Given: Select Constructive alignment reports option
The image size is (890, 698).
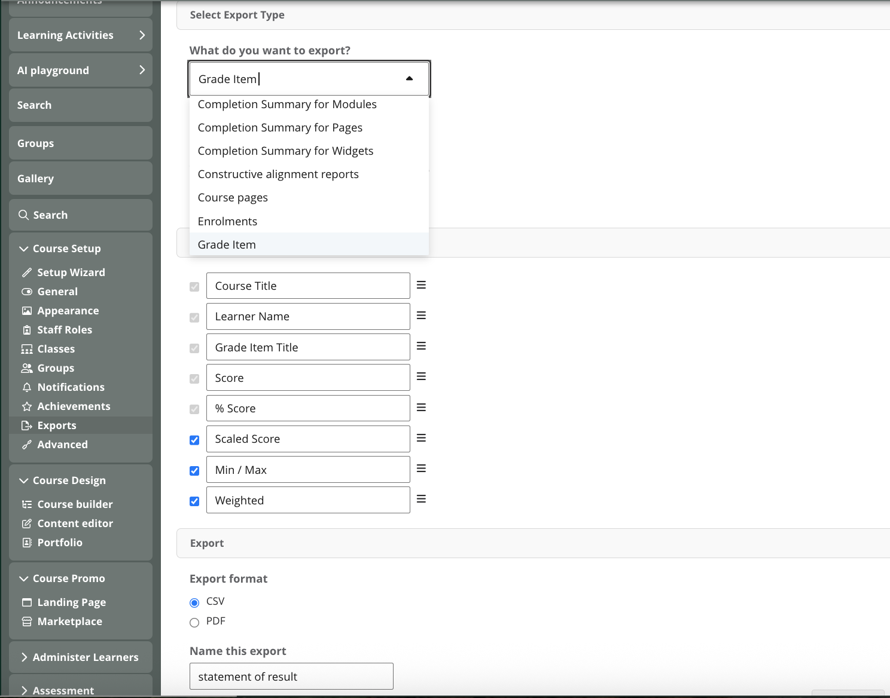Looking at the screenshot, I should pos(278,174).
